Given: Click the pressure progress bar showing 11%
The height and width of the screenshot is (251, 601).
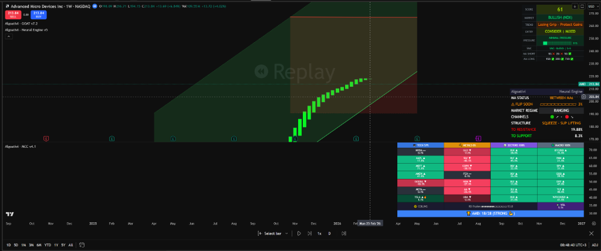Looking at the screenshot, I should coord(557,43).
